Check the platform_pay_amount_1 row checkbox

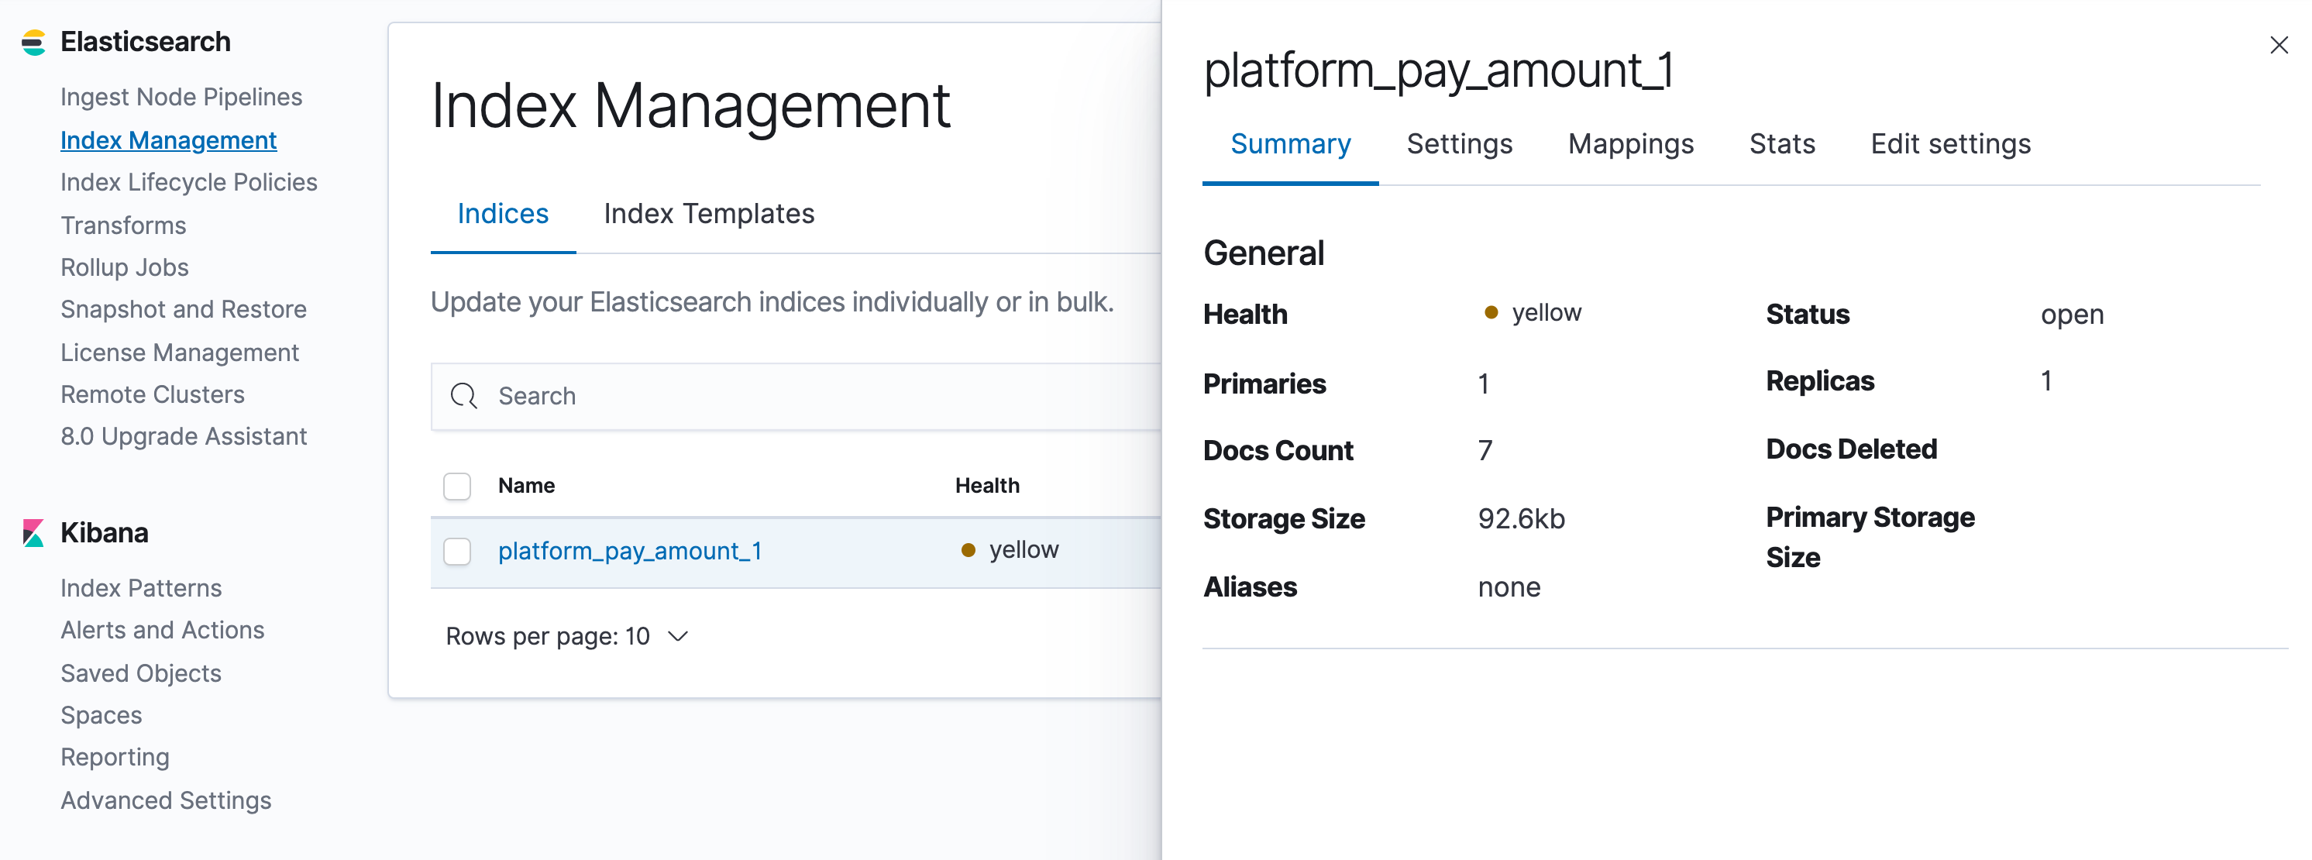click(x=457, y=551)
